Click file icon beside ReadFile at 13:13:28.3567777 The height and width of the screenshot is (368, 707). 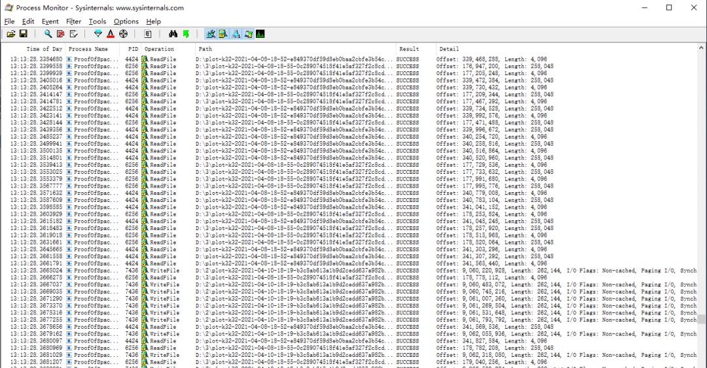[145, 186]
